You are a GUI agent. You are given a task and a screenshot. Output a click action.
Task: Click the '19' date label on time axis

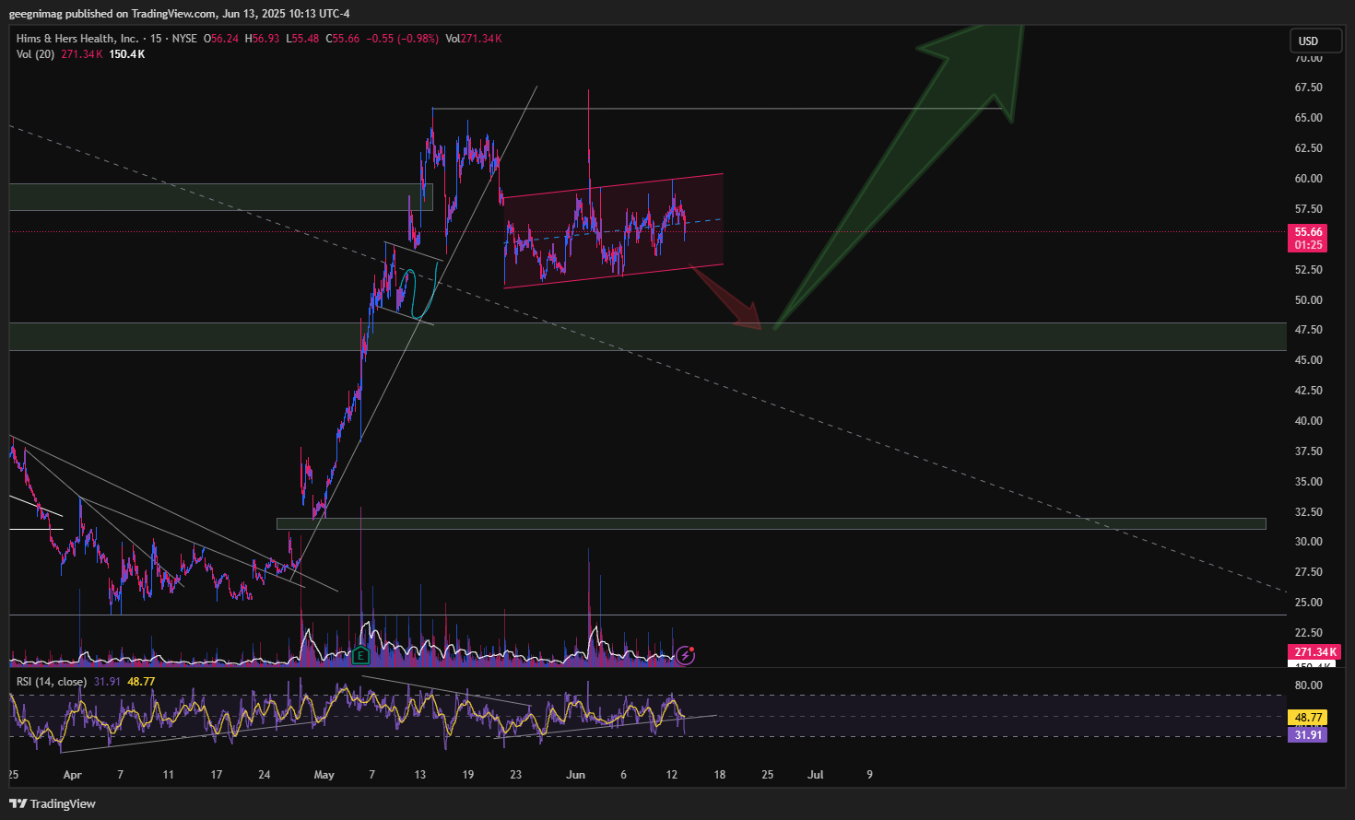pyautogui.click(x=468, y=775)
